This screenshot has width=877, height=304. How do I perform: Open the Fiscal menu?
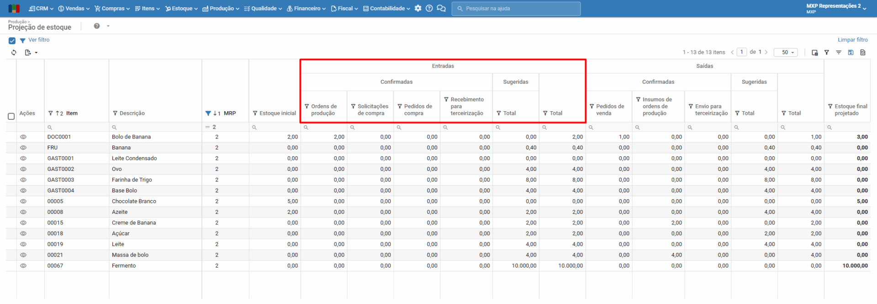point(344,8)
